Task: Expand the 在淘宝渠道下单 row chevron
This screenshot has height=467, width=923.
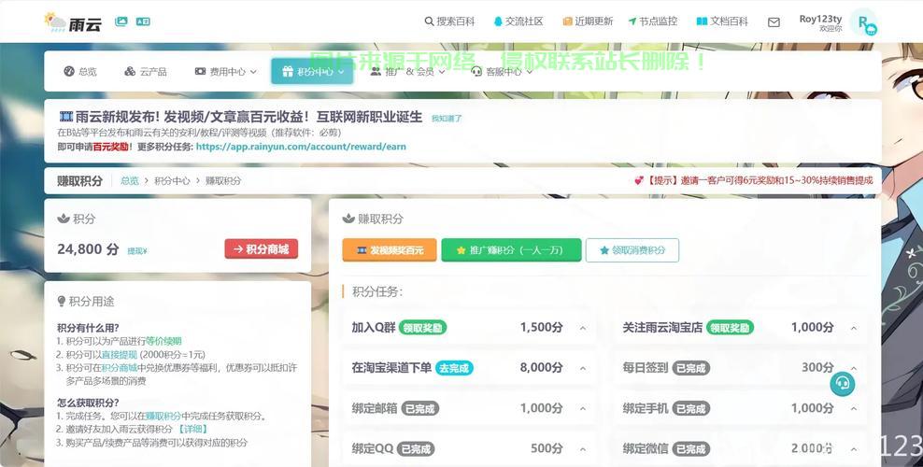Action: 583,368
